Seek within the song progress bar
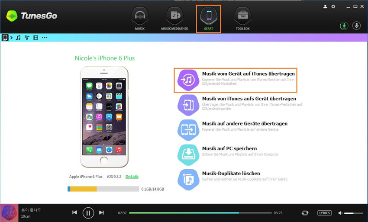Image resolution: width=368 pixels, height=222 pixels. point(200,213)
